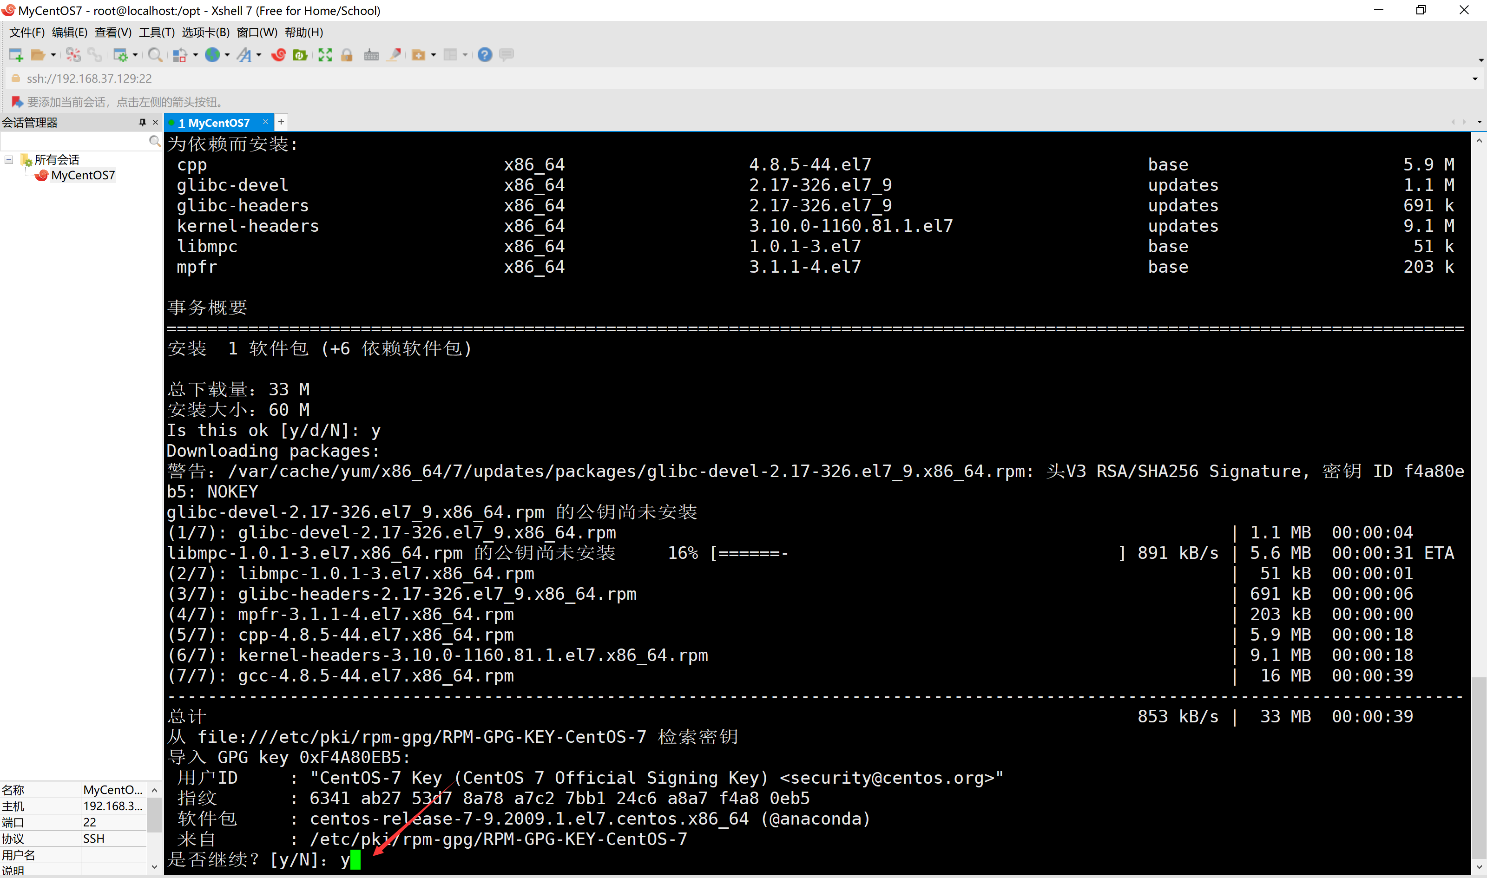
Task: Select the MyCentOS7 session in the tree
Action: (x=83, y=175)
